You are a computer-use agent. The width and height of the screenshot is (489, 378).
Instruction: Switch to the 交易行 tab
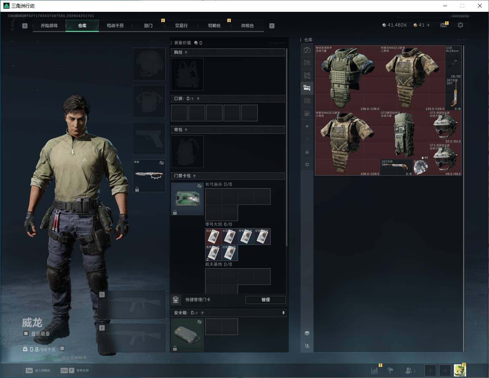tap(181, 26)
